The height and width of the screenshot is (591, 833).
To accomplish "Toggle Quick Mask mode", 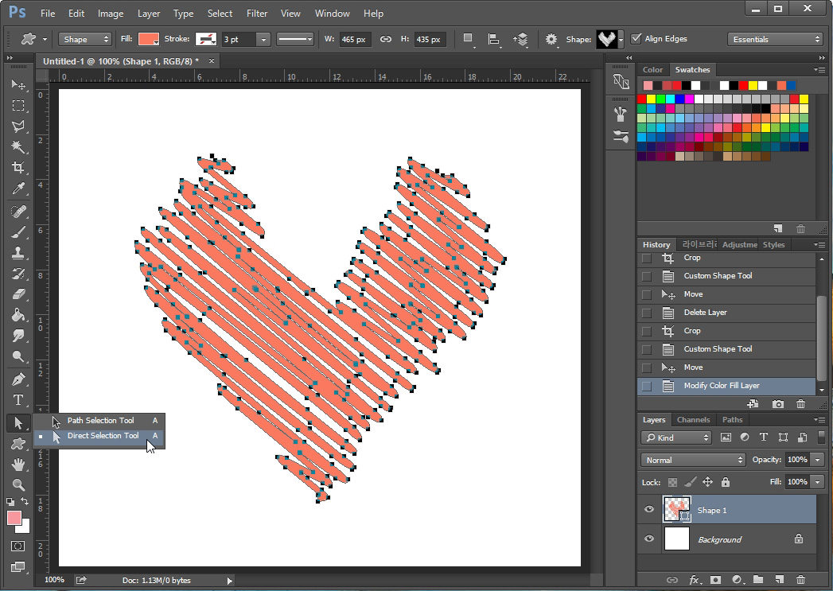I will click(18, 546).
